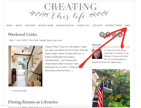
Task: Select OUR HOME in navigation
Action: (x=30, y=25)
